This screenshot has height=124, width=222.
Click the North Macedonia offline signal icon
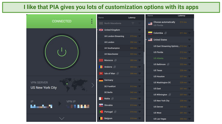click(x=133, y=23)
